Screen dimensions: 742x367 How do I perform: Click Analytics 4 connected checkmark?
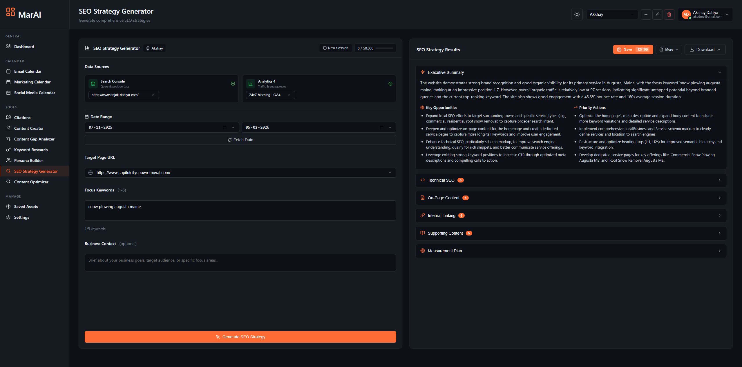pos(390,84)
